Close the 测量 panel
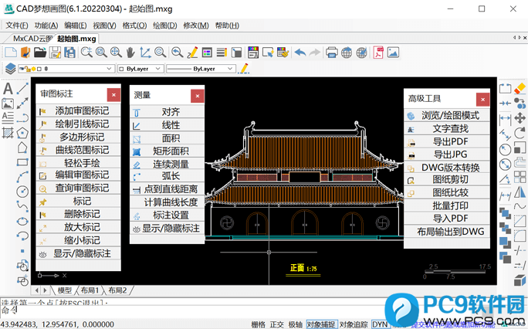The width and height of the screenshot is (528, 329). [x=198, y=96]
